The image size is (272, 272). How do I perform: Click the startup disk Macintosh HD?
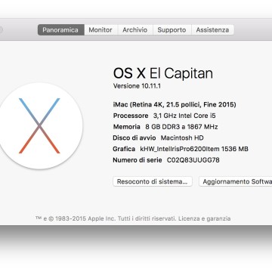(x=182, y=138)
